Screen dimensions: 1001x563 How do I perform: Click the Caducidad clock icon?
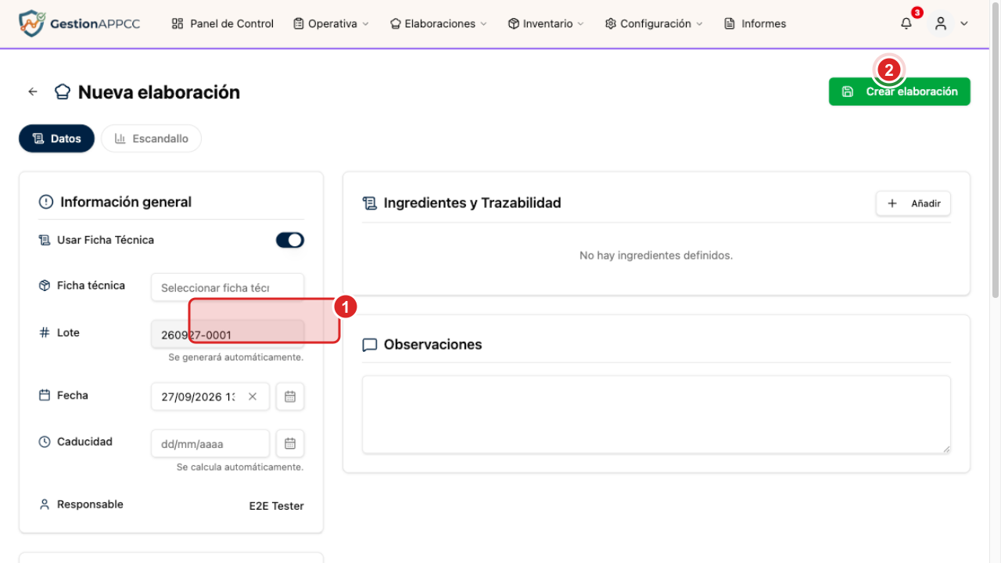[45, 442]
